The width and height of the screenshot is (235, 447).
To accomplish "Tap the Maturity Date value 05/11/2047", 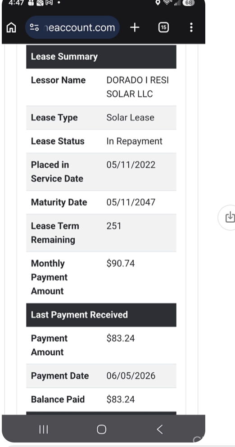I will [131, 202].
